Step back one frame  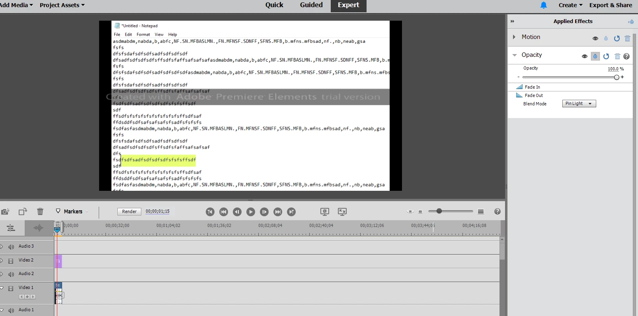click(x=237, y=212)
